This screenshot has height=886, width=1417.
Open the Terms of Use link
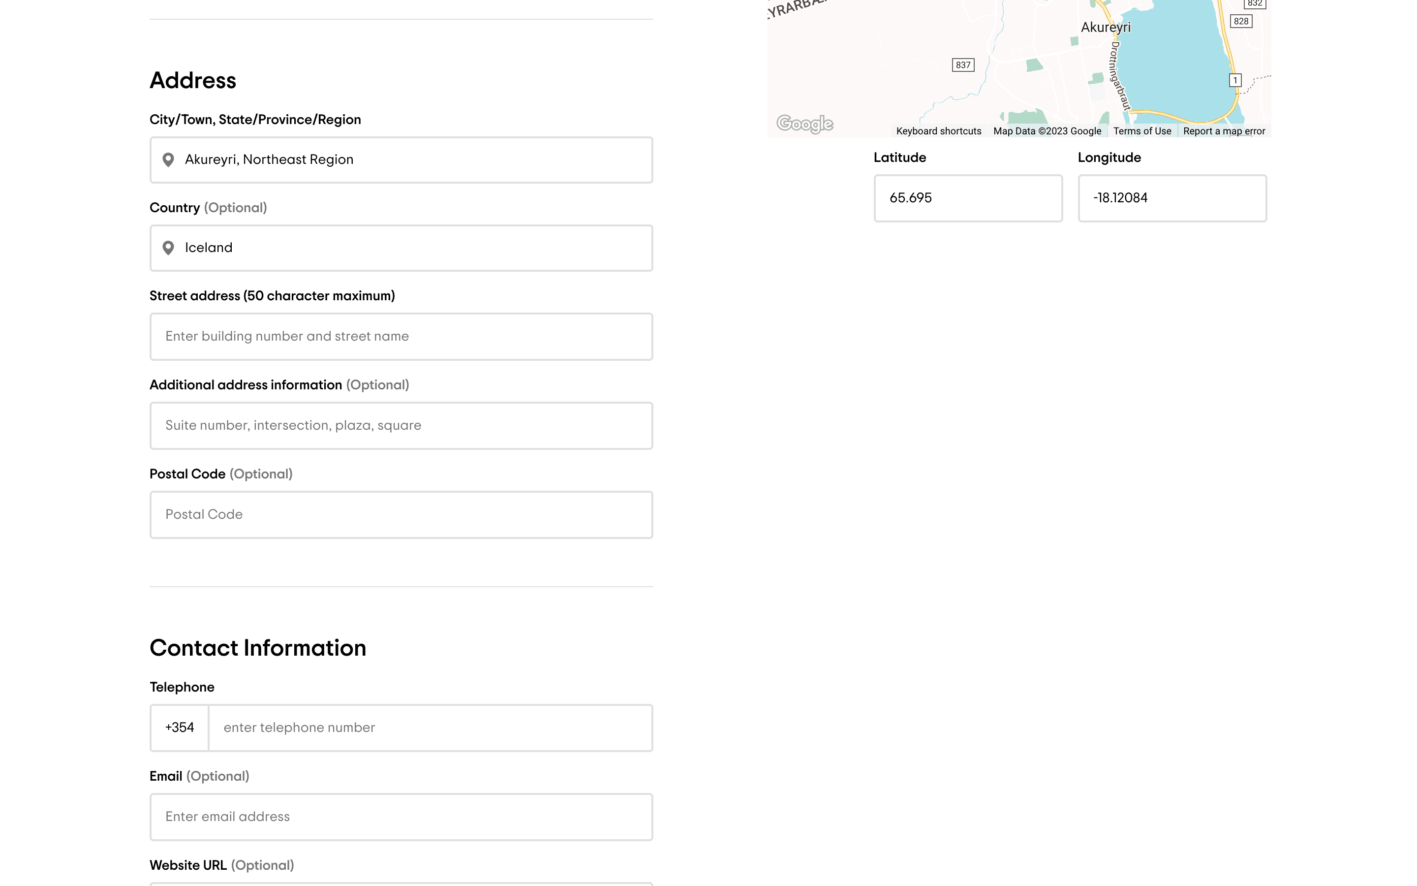(x=1142, y=131)
